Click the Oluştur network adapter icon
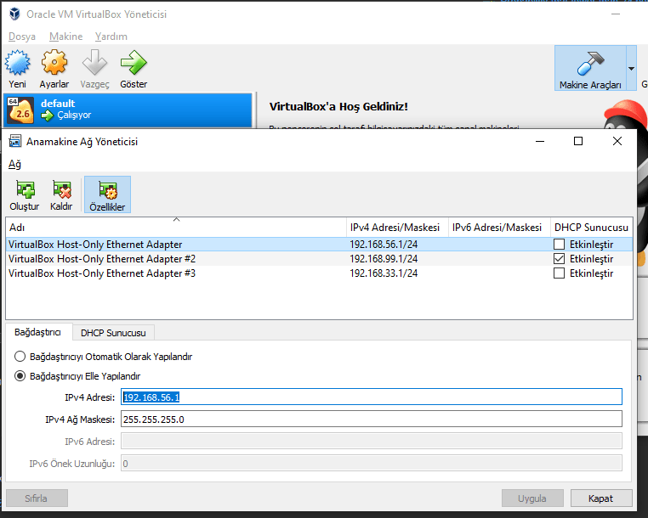 (x=25, y=189)
